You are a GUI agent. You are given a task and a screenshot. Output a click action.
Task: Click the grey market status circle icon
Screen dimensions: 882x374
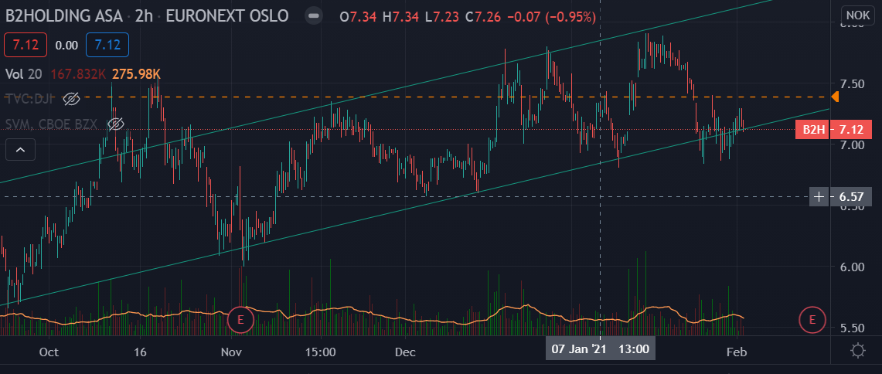point(313,15)
